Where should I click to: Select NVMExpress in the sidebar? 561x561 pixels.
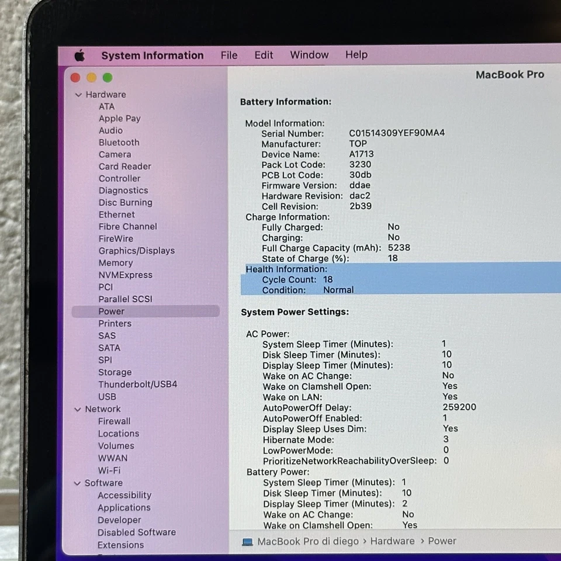tap(125, 275)
